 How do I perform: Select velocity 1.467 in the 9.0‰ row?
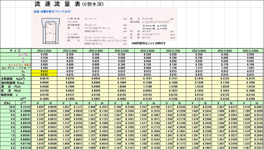coord(115,119)
